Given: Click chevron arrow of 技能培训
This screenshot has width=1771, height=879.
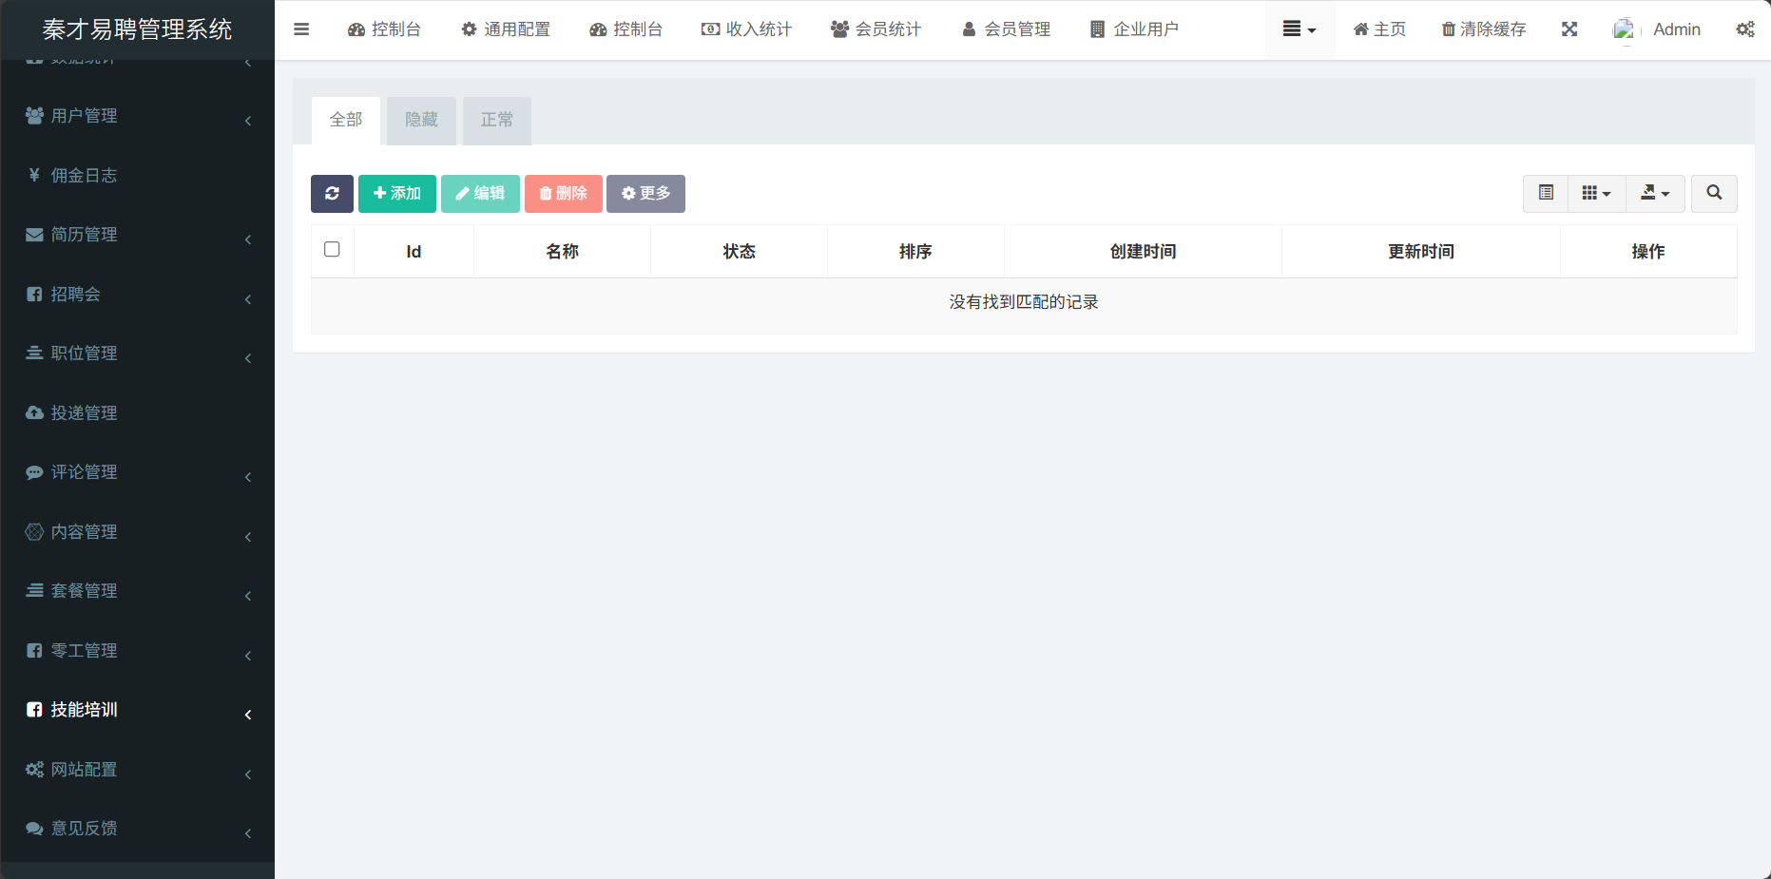Looking at the screenshot, I should 248,715.
